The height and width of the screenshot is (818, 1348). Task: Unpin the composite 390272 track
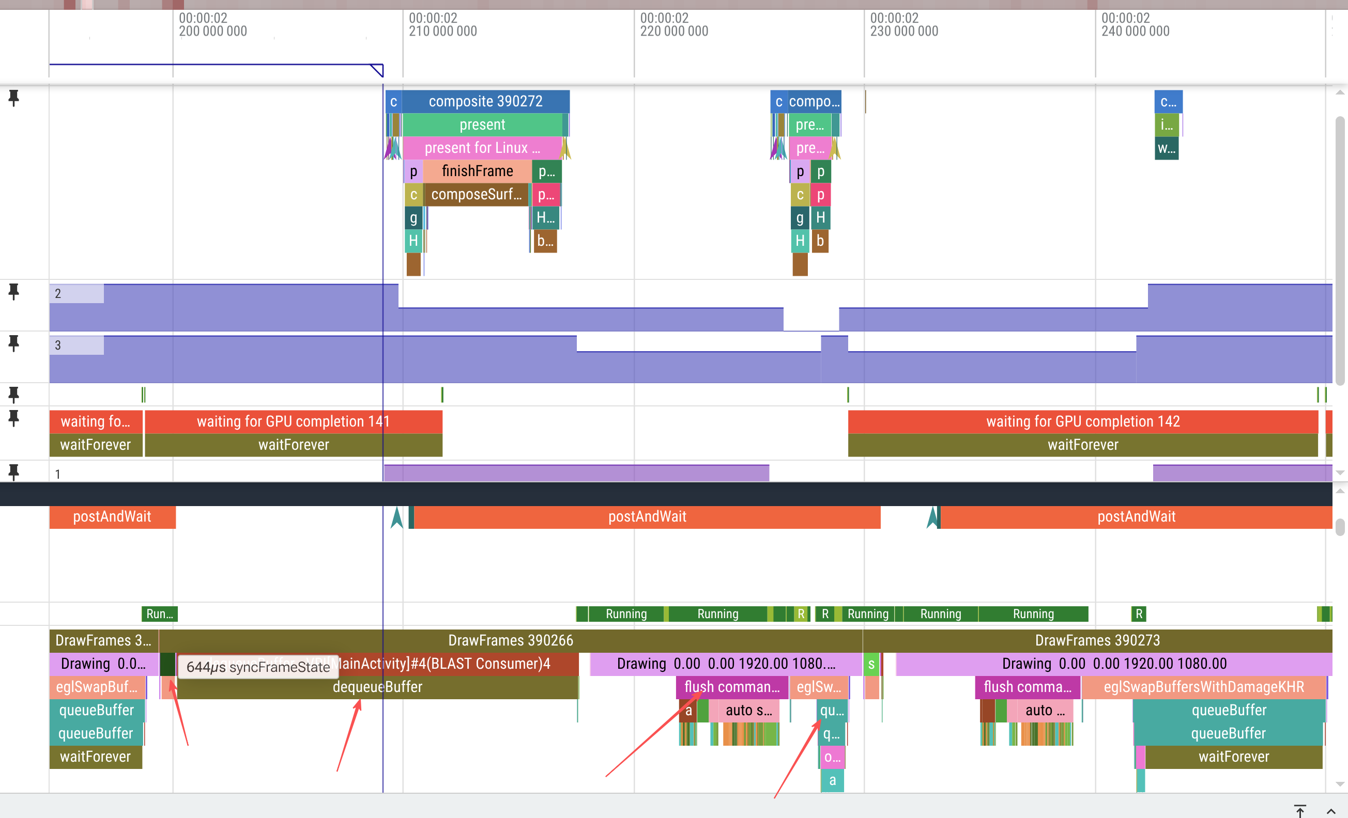click(13, 98)
